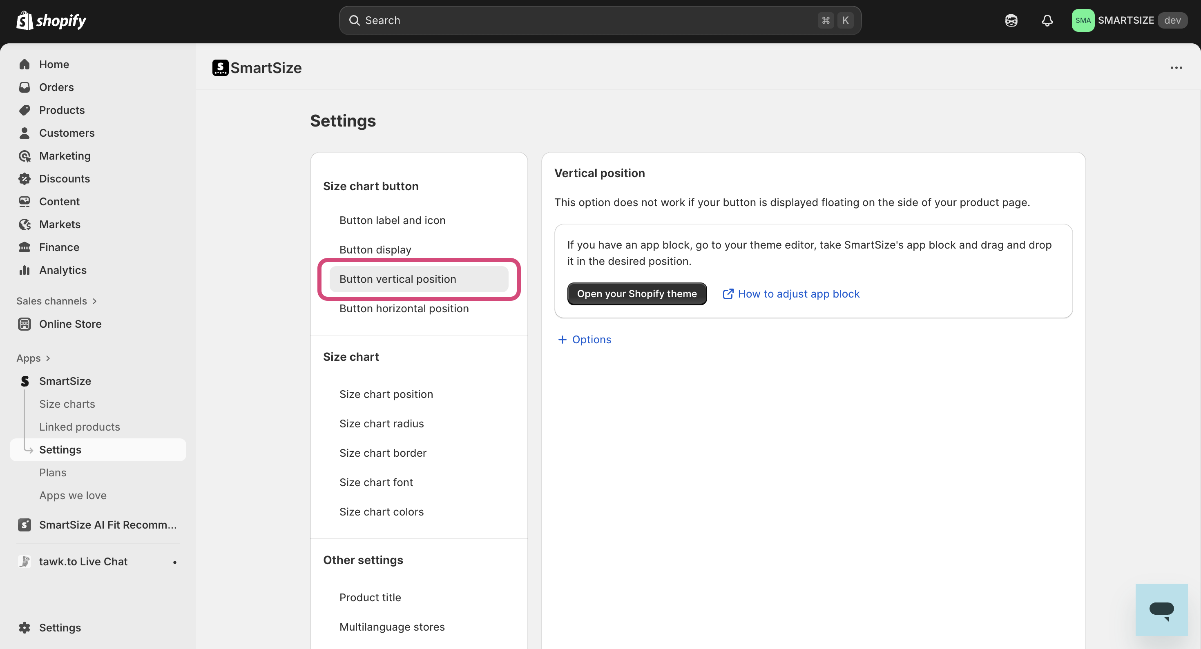Open the Sidekick assistant face icon
This screenshot has width=1201, height=649.
pyautogui.click(x=1011, y=20)
